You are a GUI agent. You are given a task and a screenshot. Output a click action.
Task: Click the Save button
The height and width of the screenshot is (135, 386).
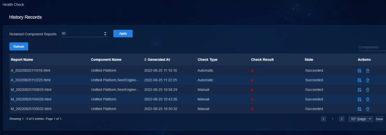(379, 119)
